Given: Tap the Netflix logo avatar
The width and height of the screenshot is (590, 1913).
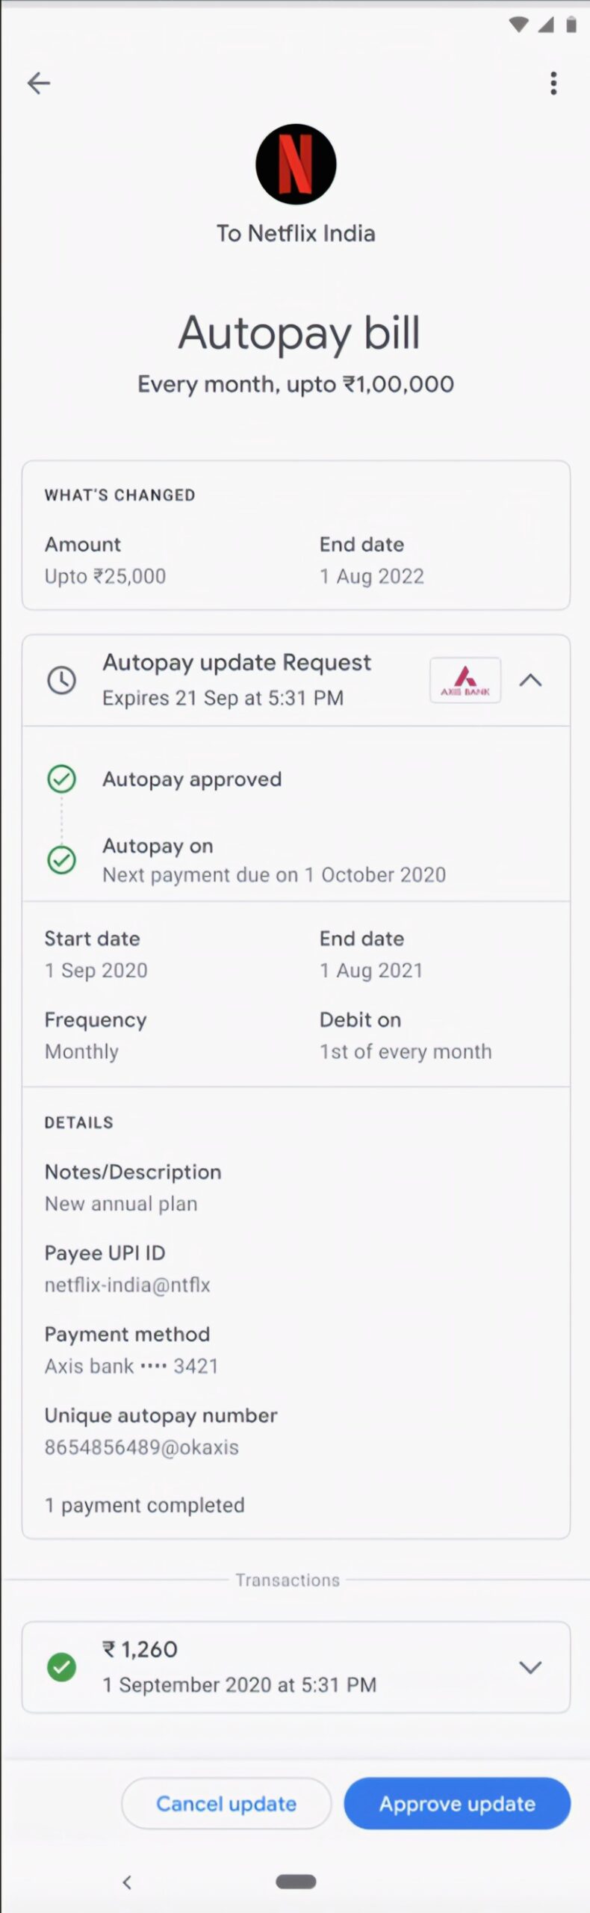Looking at the screenshot, I should [x=296, y=164].
